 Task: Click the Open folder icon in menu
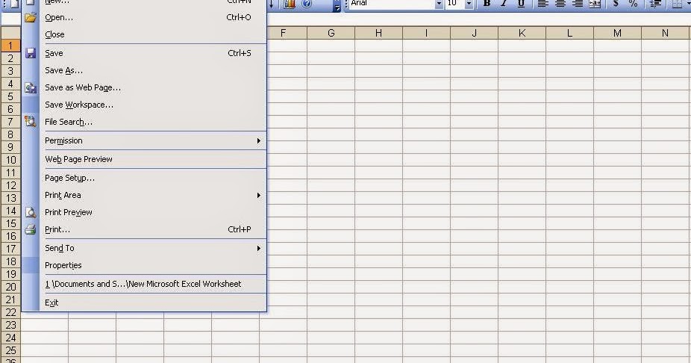[x=31, y=18]
